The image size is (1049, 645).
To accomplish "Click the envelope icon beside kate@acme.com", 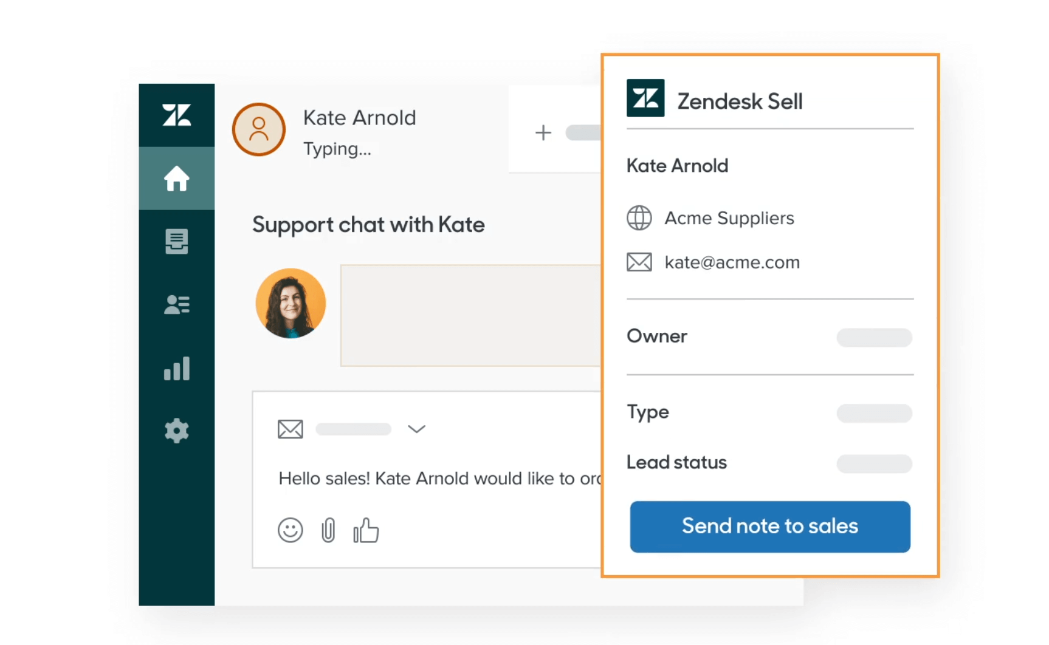I will [x=639, y=262].
